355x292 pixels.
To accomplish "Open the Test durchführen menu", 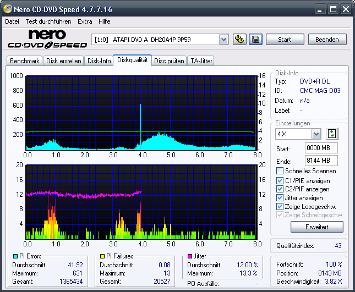I will (x=48, y=21).
